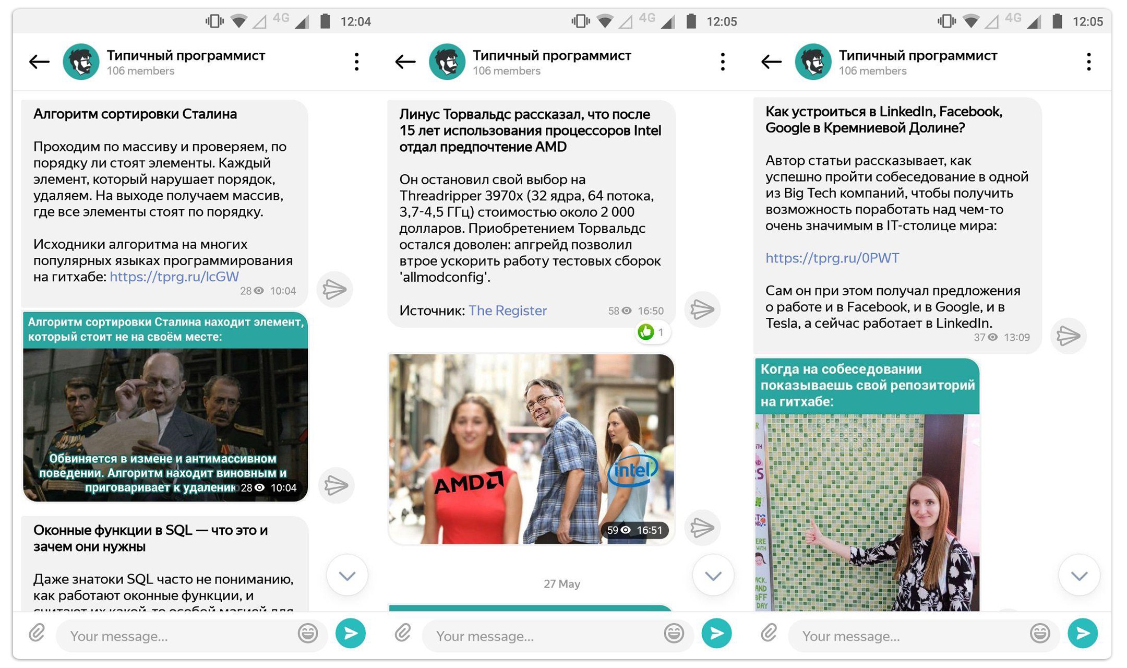Select the 'Как устроиться в LinkedIn' post heading
1127x668 pixels.
pos(884,120)
